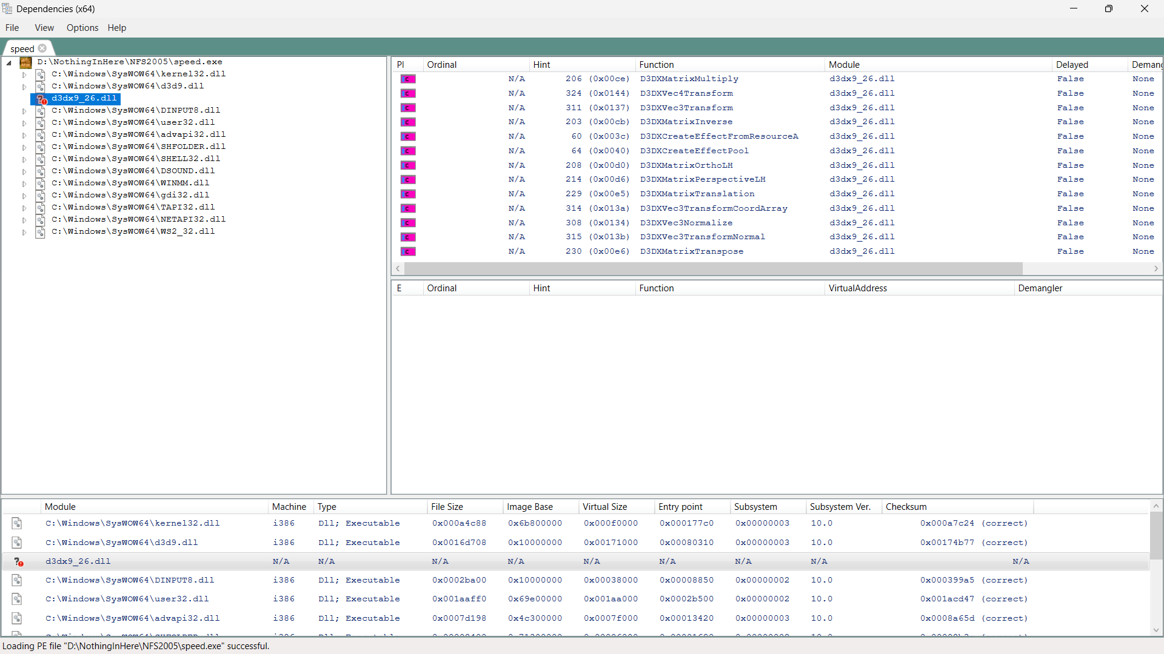
Task: Click the import icon for D3DXCreateEffectPool
Action: pyautogui.click(x=408, y=151)
